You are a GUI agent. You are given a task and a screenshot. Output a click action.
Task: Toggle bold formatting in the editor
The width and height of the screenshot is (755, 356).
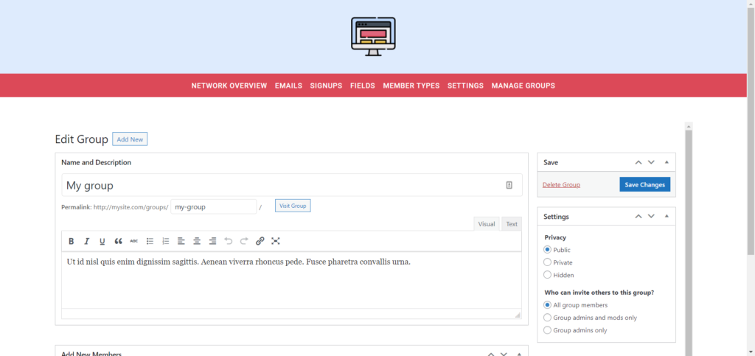tap(72, 241)
